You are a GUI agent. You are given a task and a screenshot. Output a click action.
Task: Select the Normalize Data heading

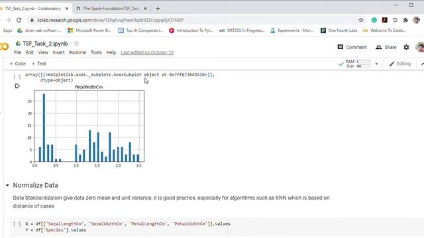[x=35, y=185]
